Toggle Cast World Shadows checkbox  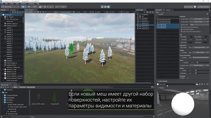click(182, 29)
